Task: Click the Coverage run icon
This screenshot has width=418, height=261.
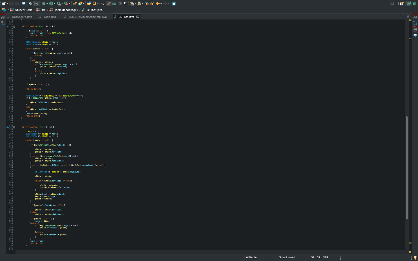Action: (58, 3)
